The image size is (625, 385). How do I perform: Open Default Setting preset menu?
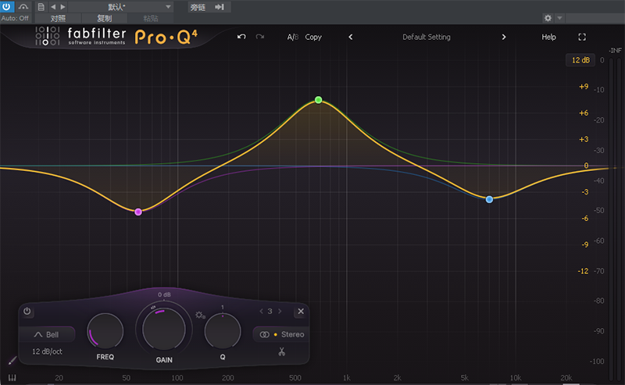(x=427, y=37)
